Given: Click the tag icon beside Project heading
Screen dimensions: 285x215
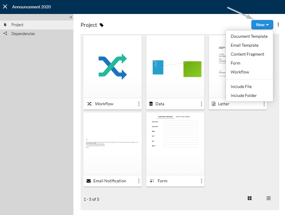Looking at the screenshot, I should pyautogui.click(x=101, y=25).
